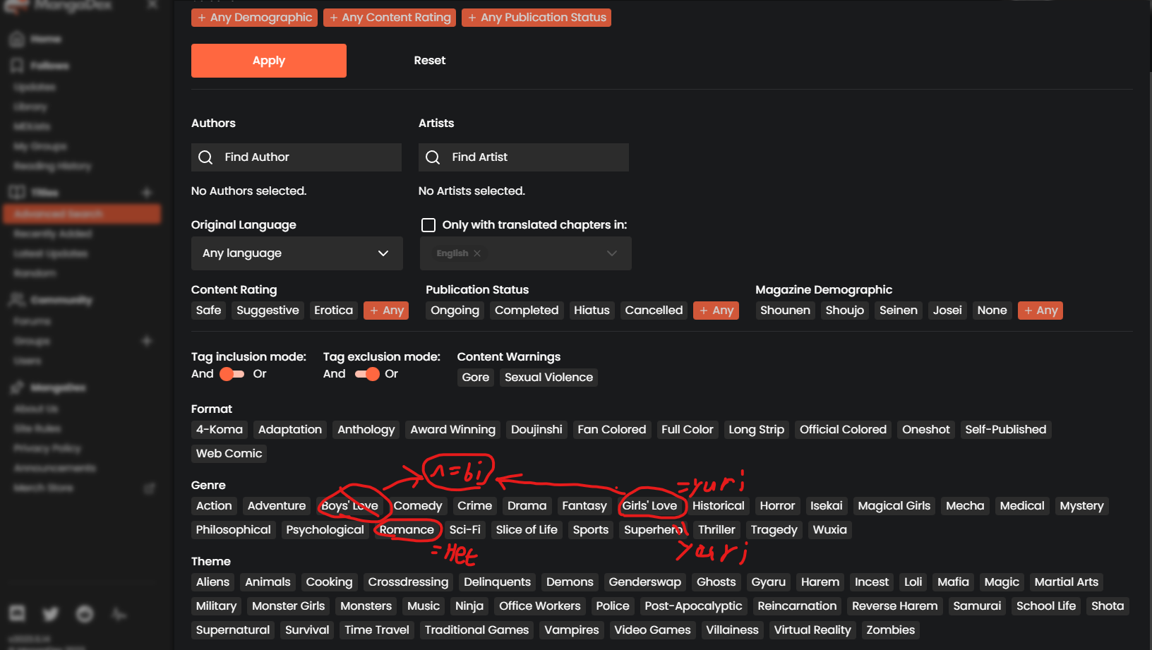Switch the Tag exclusion mode toggle

pyautogui.click(x=366, y=374)
